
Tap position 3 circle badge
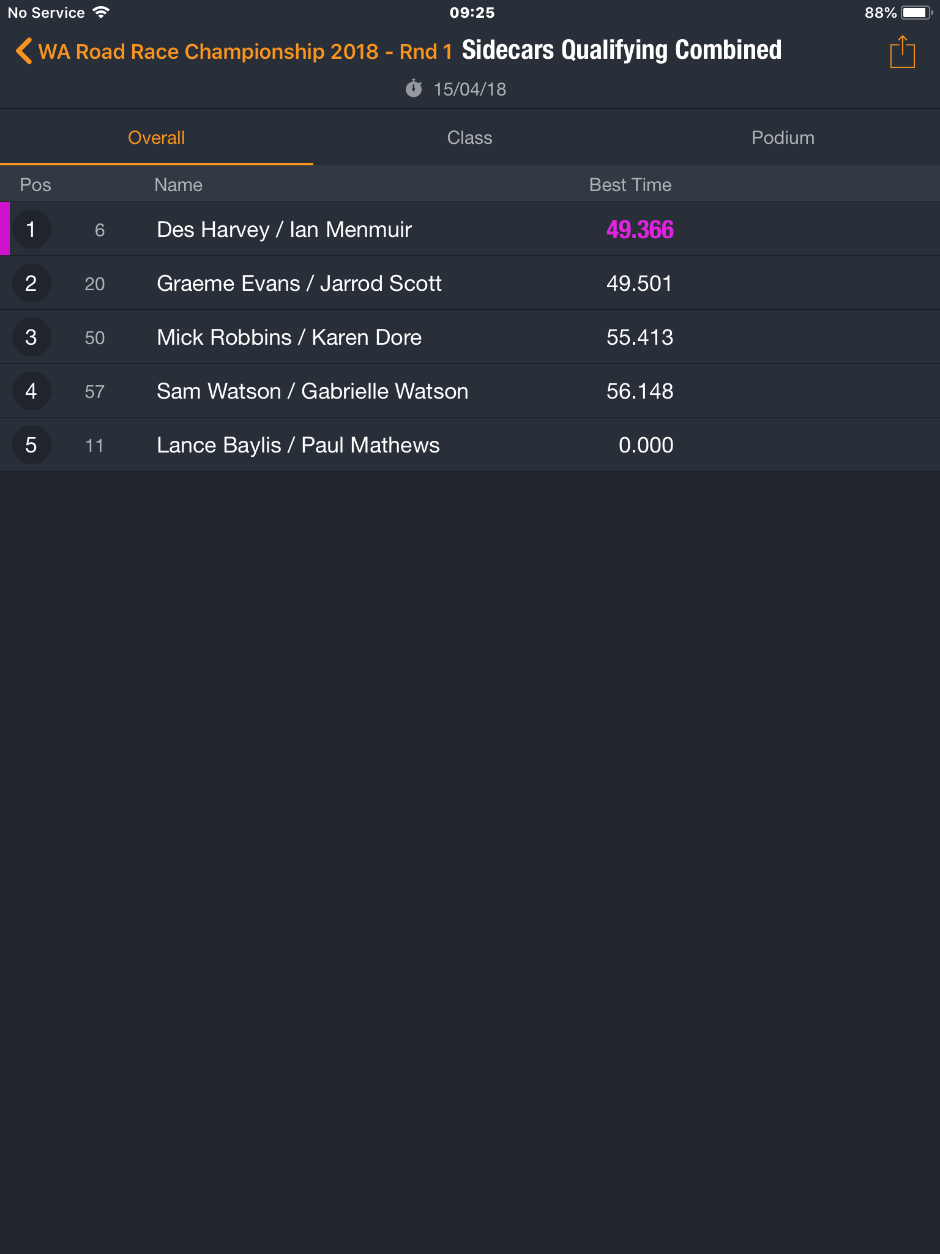tap(31, 337)
